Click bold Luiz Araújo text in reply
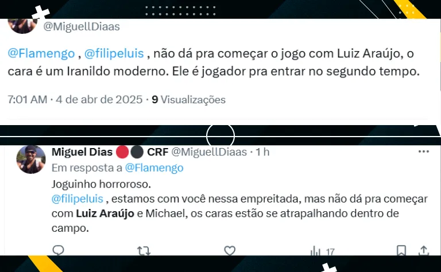 click(x=105, y=213)
